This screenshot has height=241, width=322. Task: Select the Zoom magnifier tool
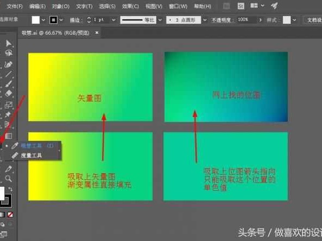[9, 179]
